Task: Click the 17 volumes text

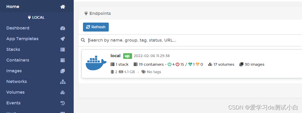Action: [224, 65]
